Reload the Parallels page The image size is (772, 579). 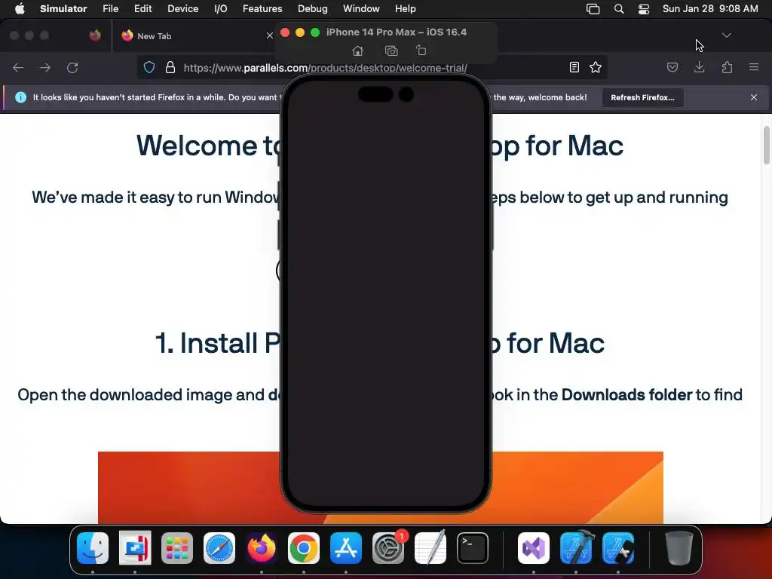(x=72, y=67)
